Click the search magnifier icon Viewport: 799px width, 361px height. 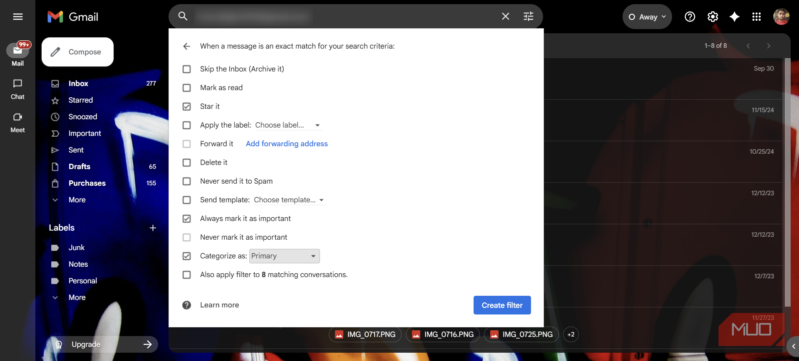point(183,16)
